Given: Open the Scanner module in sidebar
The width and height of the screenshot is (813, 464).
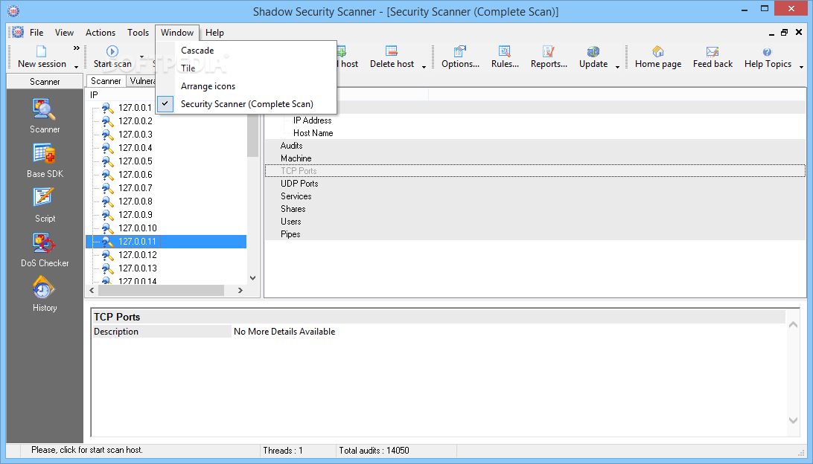Looking at the screenshot, I should pos(45,110).
